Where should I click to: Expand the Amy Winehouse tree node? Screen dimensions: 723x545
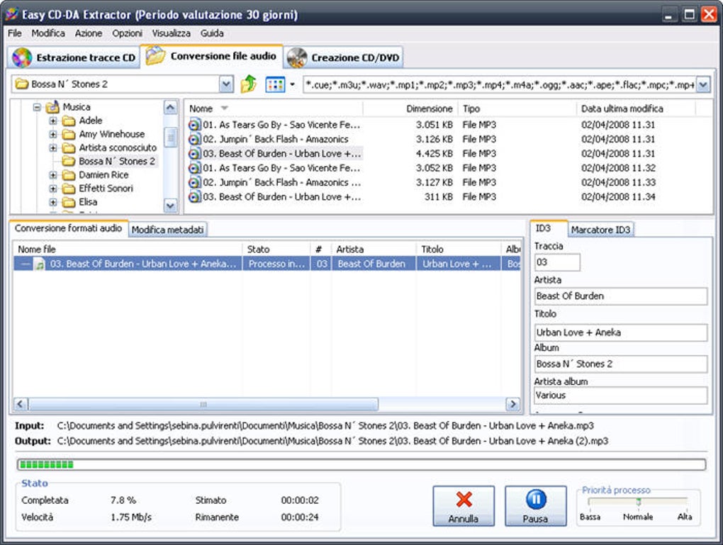53,134
